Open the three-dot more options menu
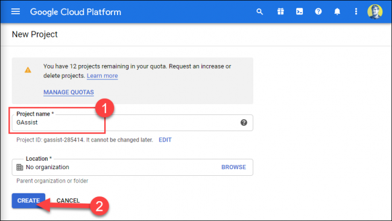 pyautogui.click(x=356, y=11)
